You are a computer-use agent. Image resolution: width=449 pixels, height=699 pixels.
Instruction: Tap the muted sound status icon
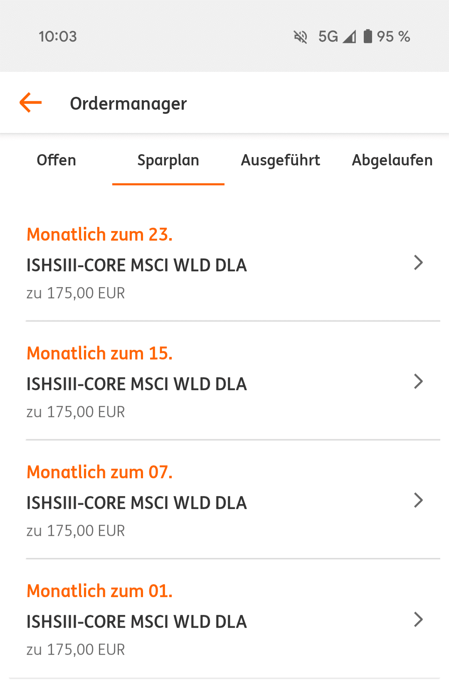pos(300,37)
